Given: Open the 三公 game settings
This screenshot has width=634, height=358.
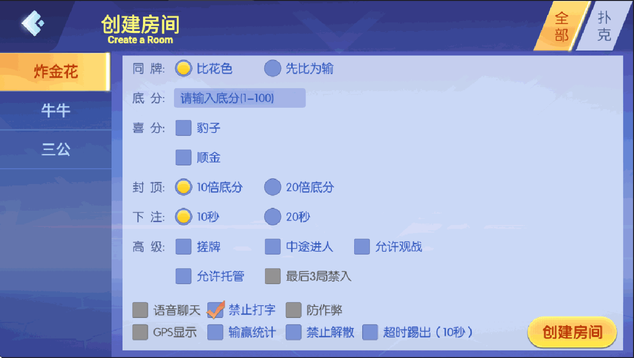Looking at the screenshot, I should [x=56, y=149].
